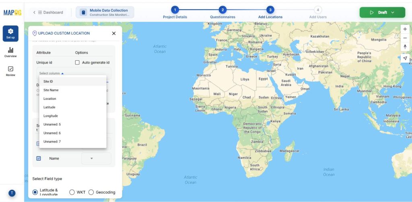This screenshot has width=412, height=202.
Task: Choose Latitude from the column list
Action: coord(73,107)
